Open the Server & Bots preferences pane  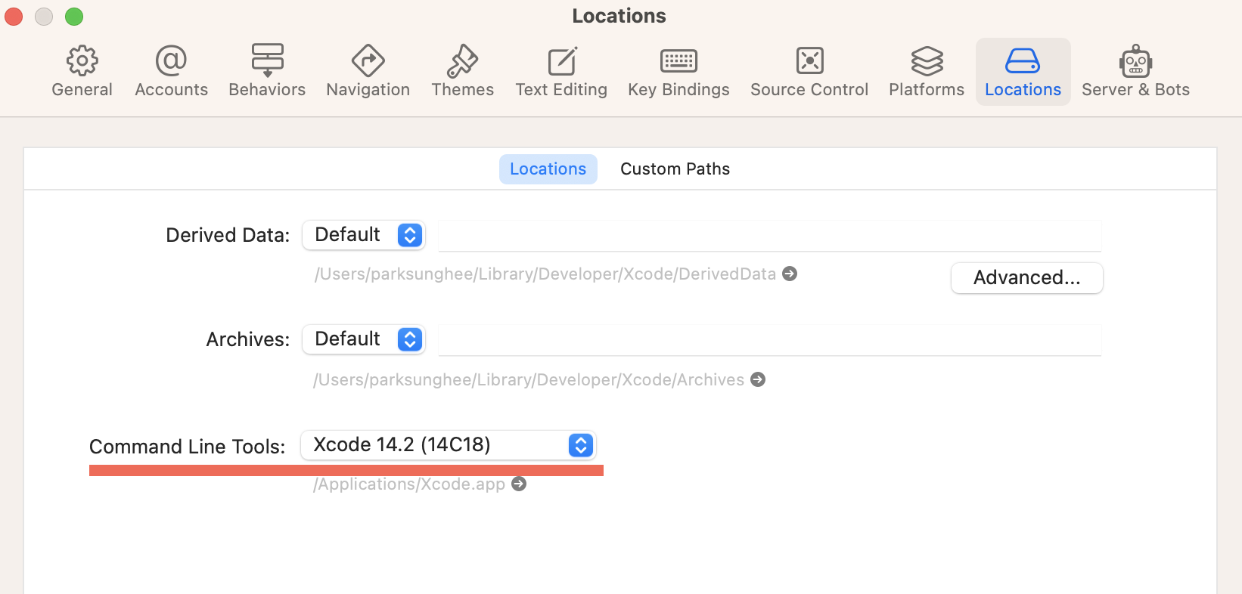[x=1135, y=72]
